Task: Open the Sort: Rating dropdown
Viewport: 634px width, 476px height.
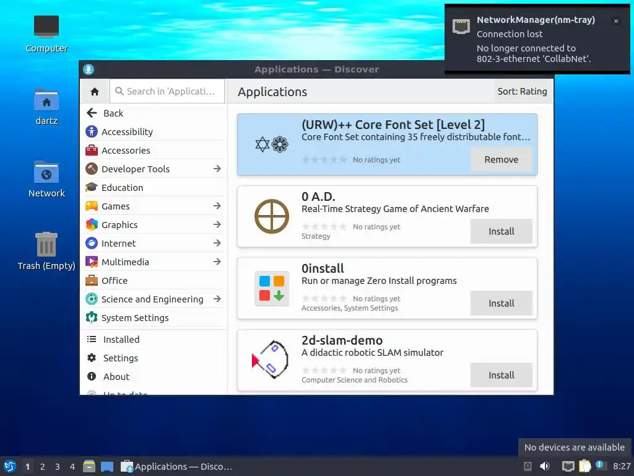Action: tap(522, 92)
